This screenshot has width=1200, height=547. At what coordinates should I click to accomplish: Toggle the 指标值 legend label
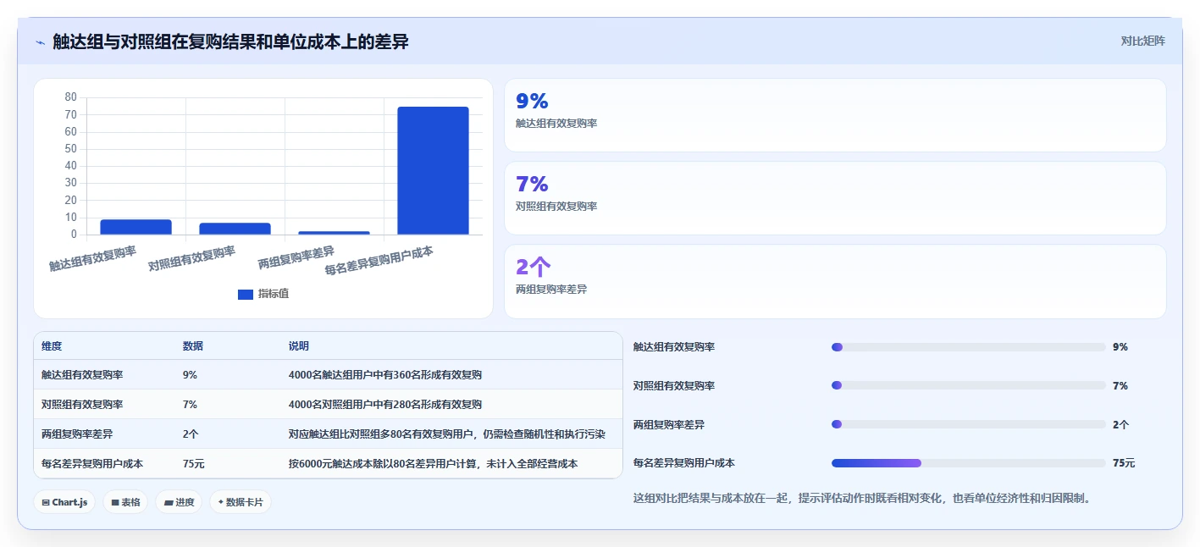click(x=274, y=294)
